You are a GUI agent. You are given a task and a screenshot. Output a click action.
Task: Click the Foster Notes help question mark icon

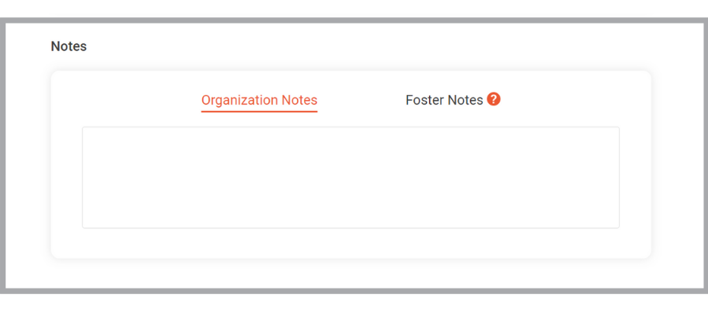click(x=494, y=99)
